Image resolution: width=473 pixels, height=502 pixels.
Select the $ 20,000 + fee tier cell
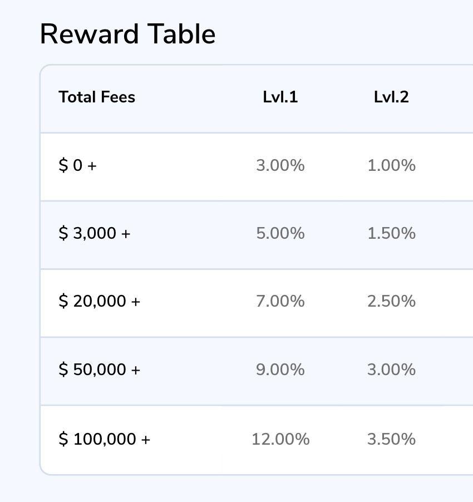point(99,301)
